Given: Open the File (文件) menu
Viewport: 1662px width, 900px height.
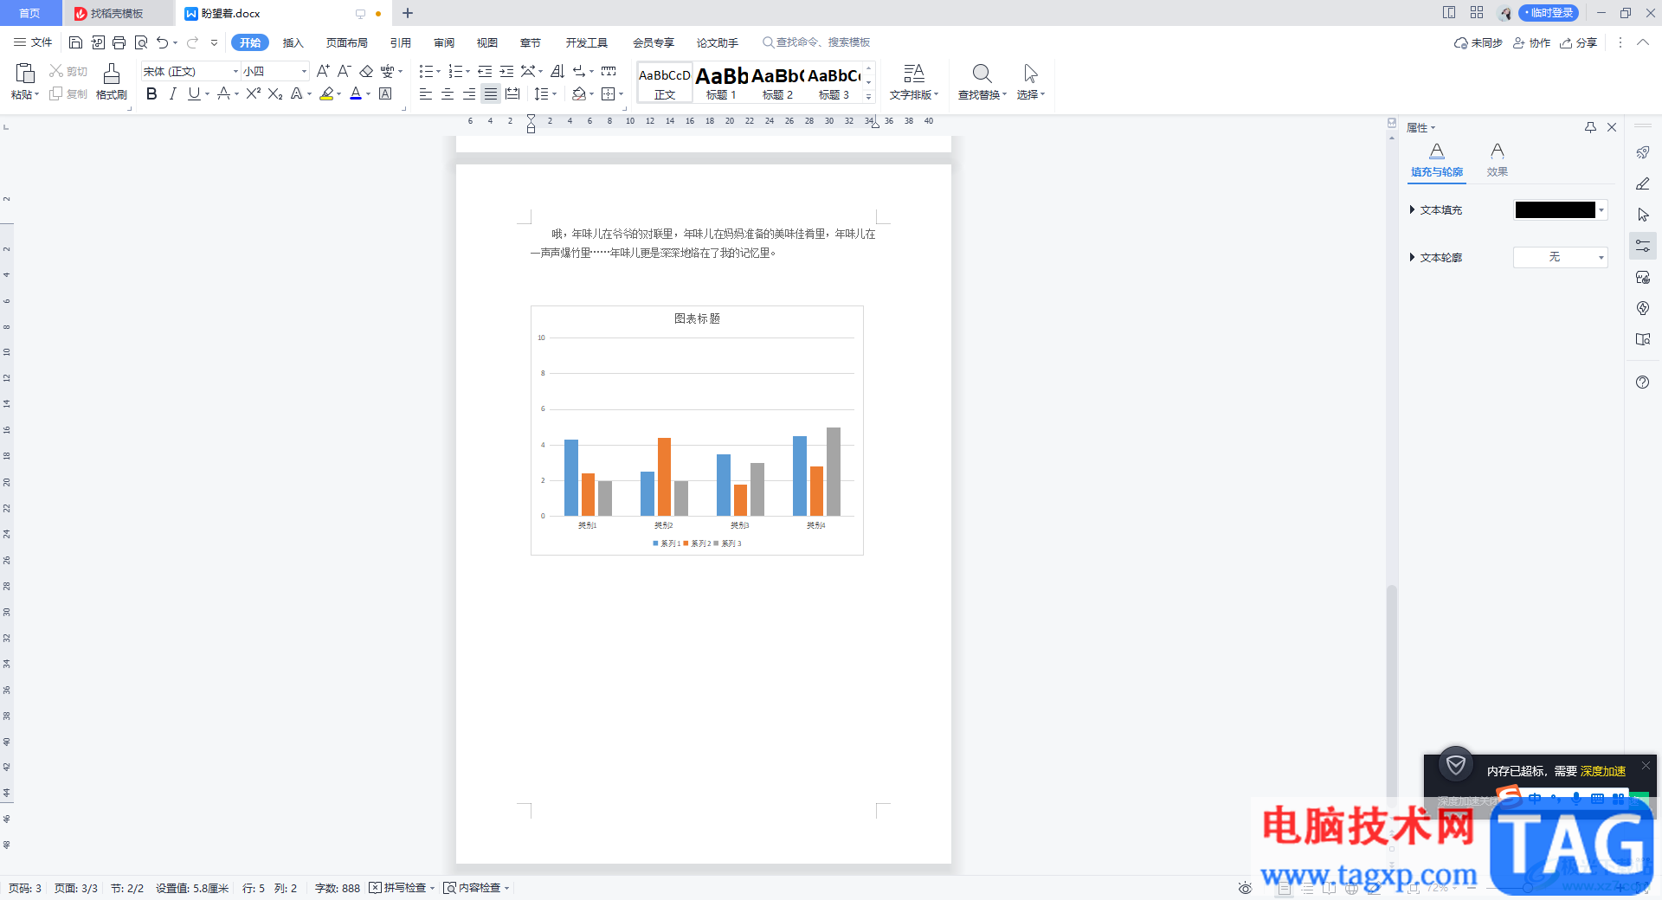Looking at the screenshot, I should point(33,42).
